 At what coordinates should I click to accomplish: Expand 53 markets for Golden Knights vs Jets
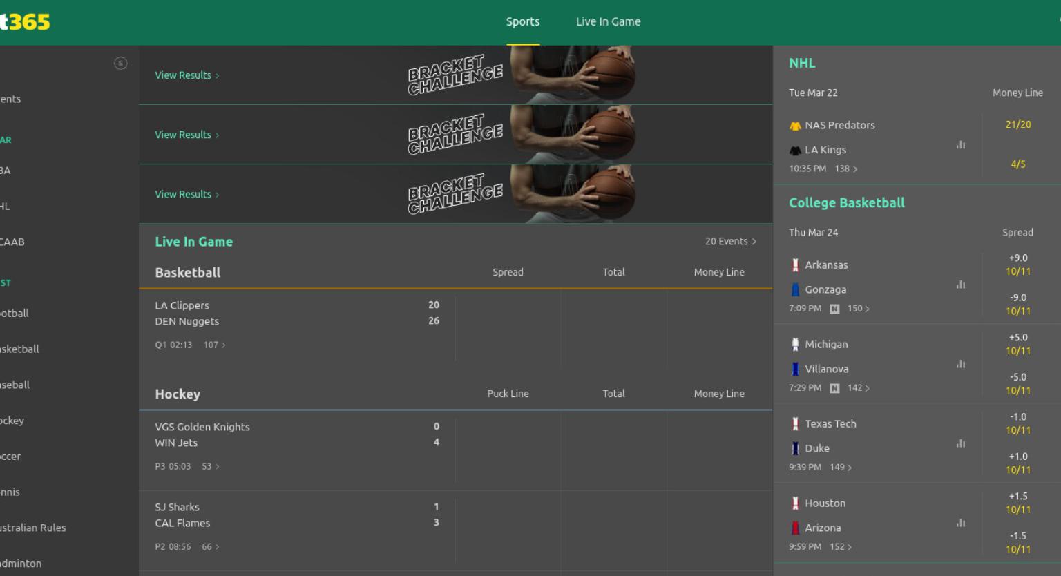[x=211, y=466]
